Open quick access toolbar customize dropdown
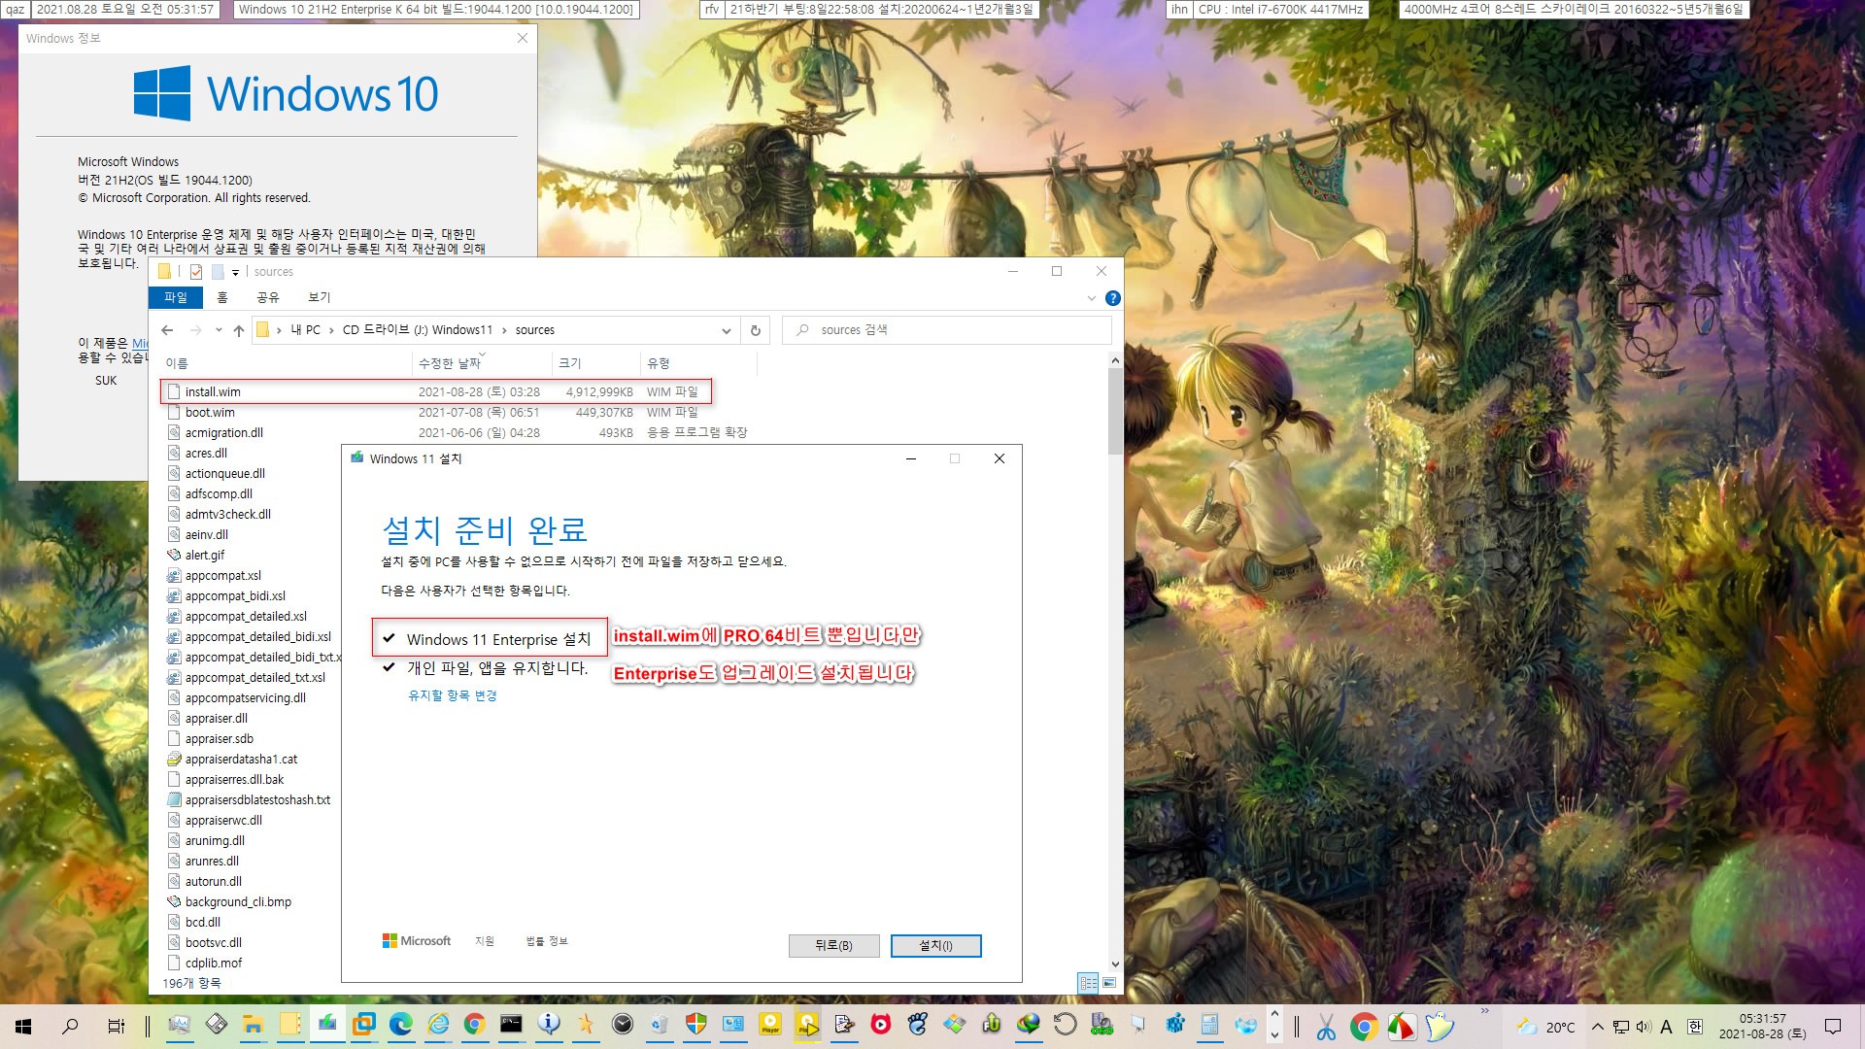 (x=235, y=273)
